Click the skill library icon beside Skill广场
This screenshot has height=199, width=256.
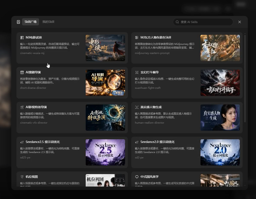18,22
